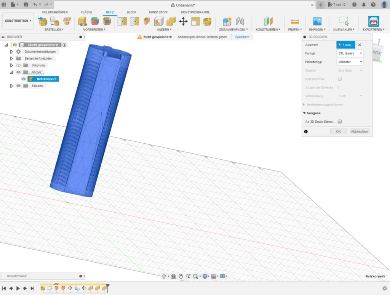The height and width of the screenshot is (295, 390).
Task: Toggle visibility of Körper folder
Action: point(18,72)
